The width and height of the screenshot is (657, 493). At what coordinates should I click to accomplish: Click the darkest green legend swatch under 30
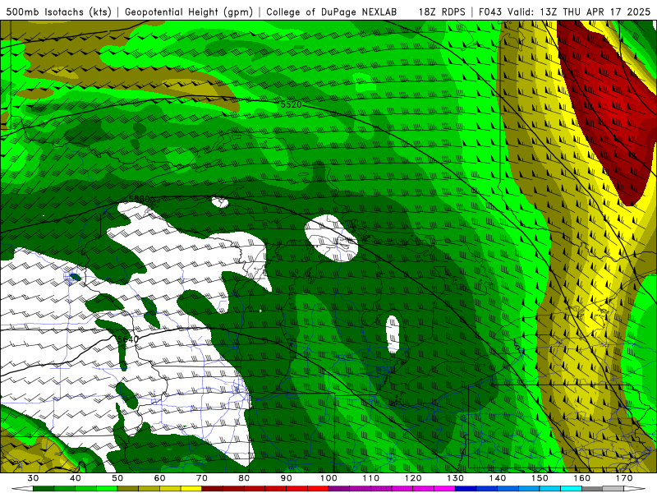coord(44,489)
